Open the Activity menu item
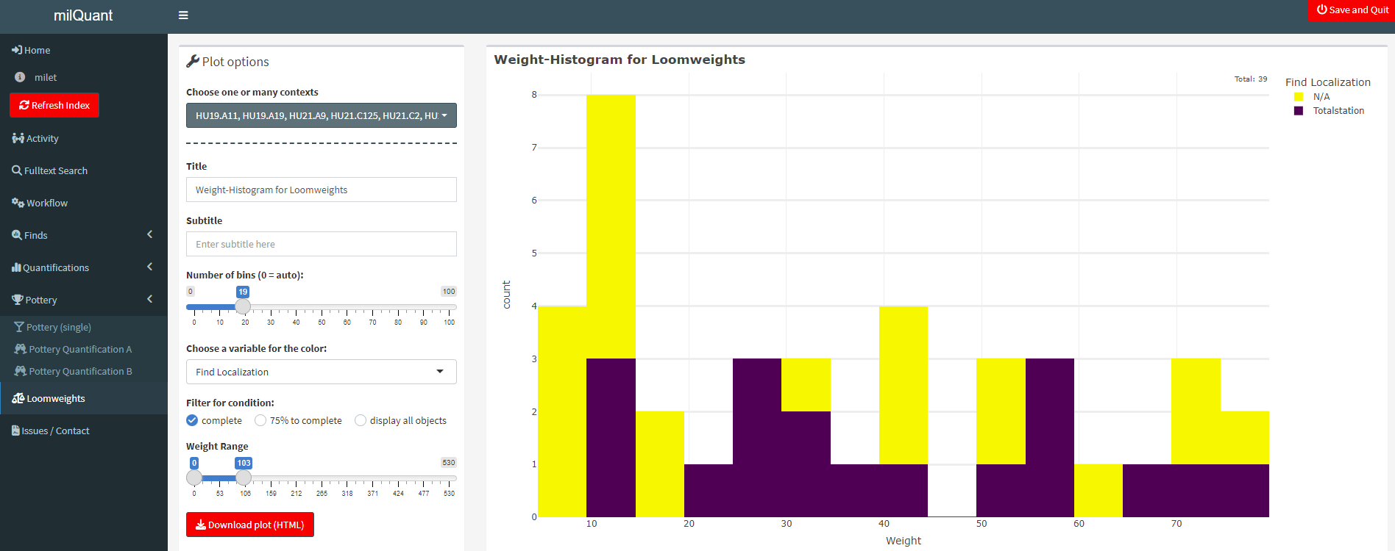1395x551 pixels. coord(84,138)
